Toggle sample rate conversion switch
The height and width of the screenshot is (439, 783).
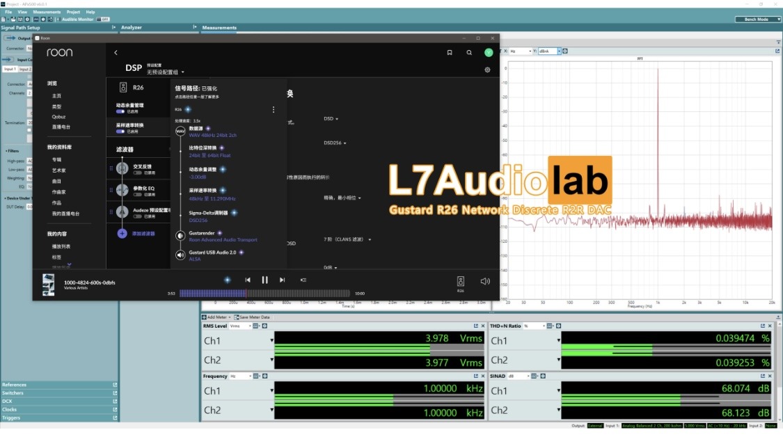pyautogui.click(x=120, y=131)
